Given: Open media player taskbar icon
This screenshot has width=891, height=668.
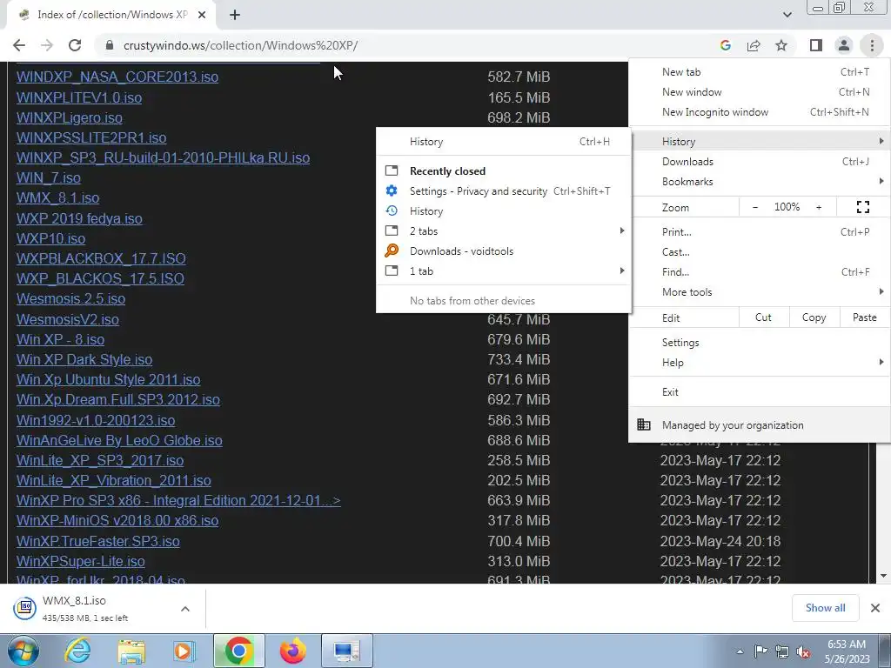Looking at the screenshot, I should pyautogui.click(x=184, y=651).
